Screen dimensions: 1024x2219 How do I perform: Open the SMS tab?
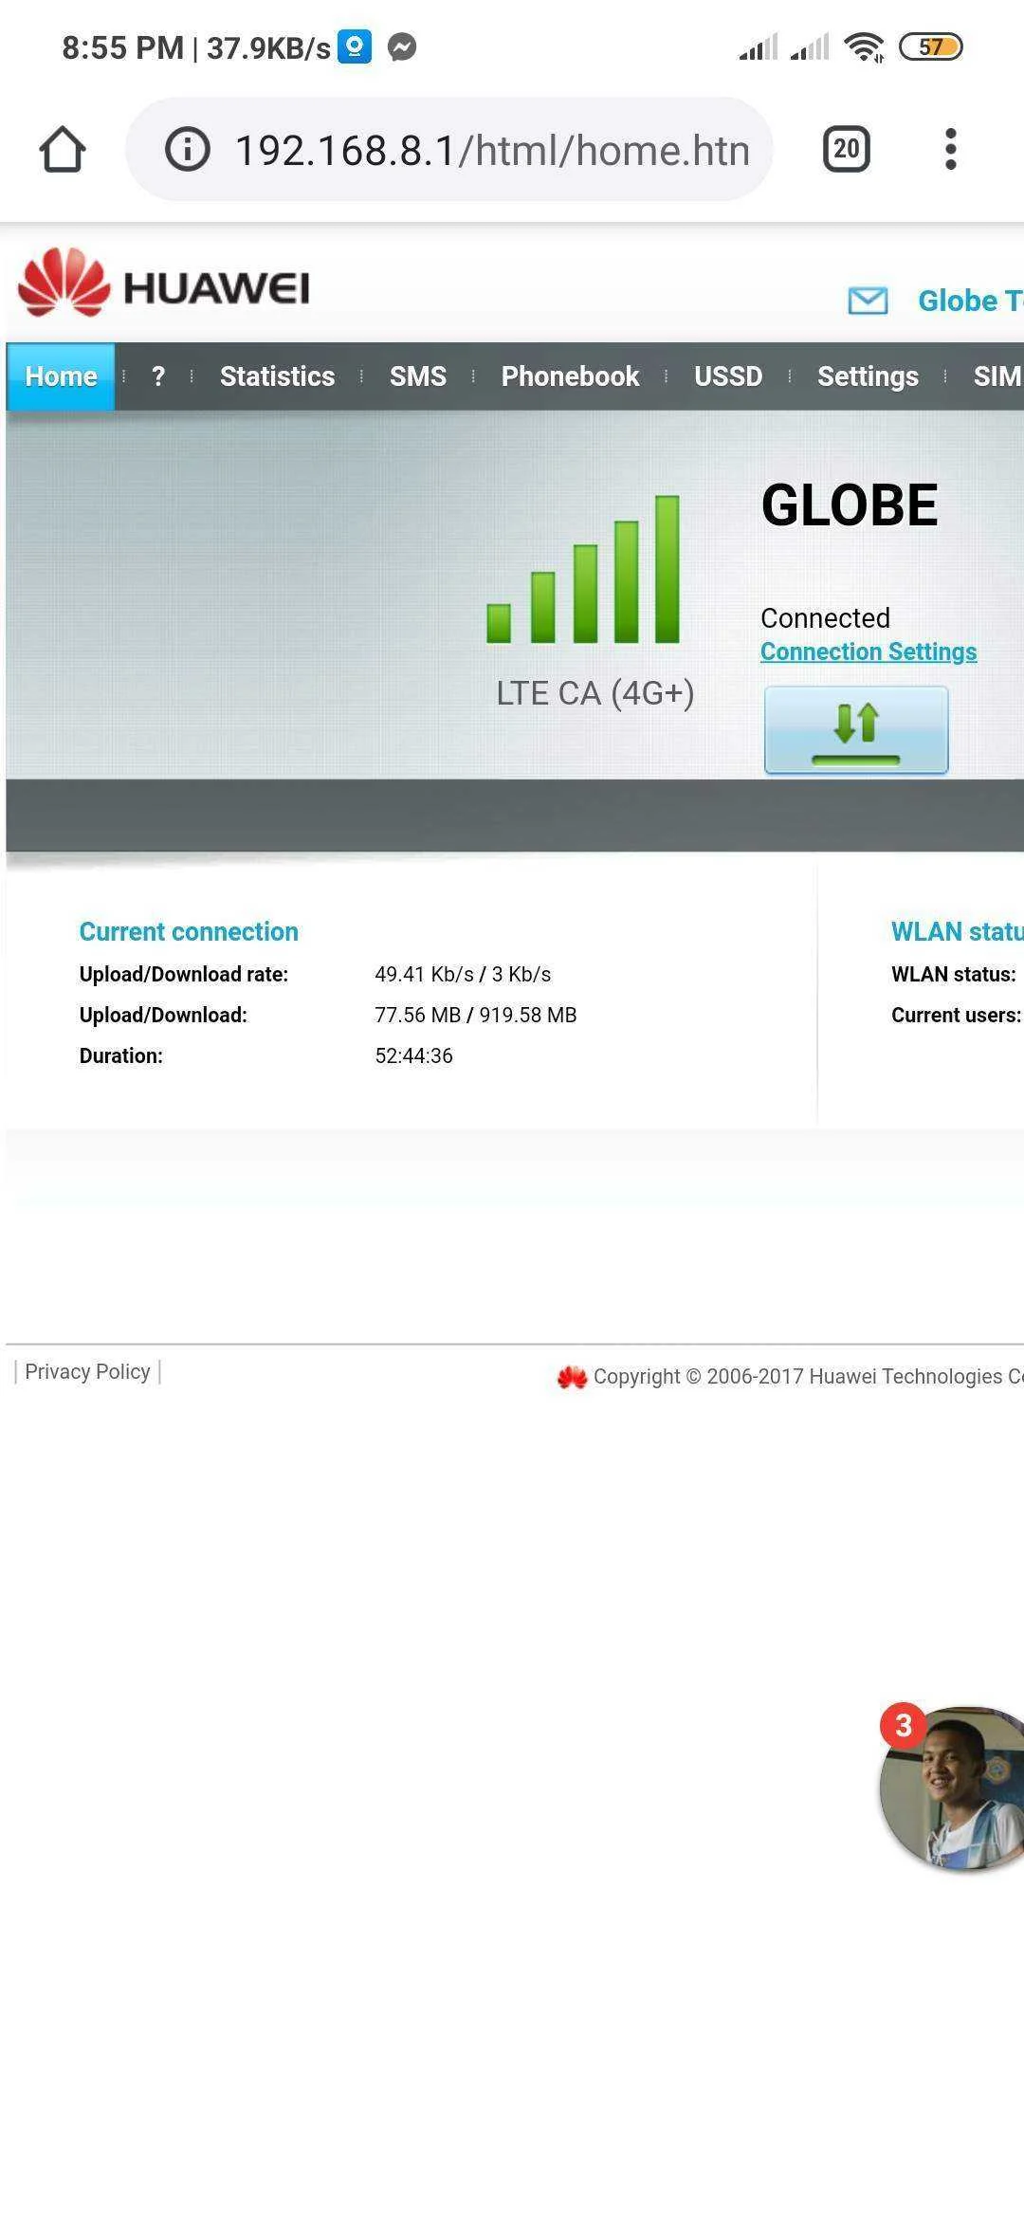click(418, 376)
